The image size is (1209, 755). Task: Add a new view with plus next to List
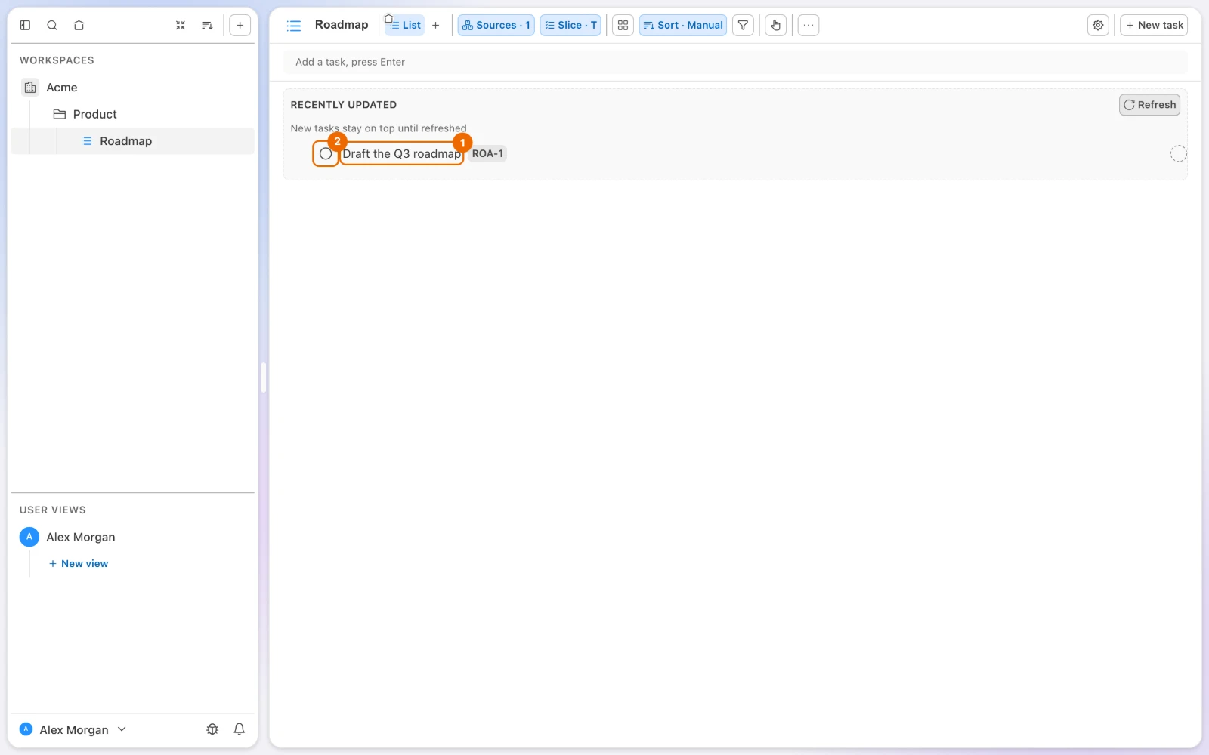coord(435,25)
